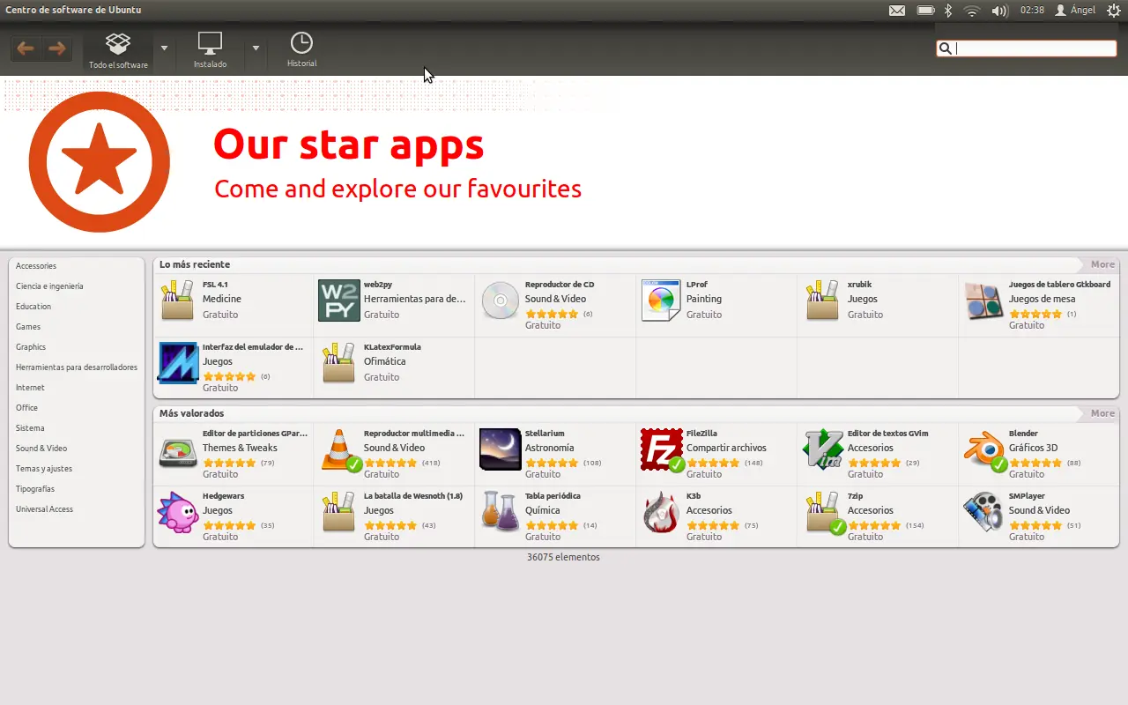Open KLatexFormula app icon
This screenshot has width=1128, height=705.
click(x=338, y=363)
